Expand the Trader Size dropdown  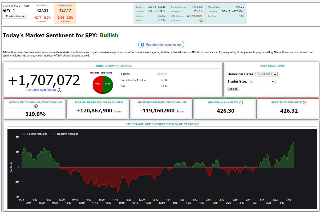262,82
